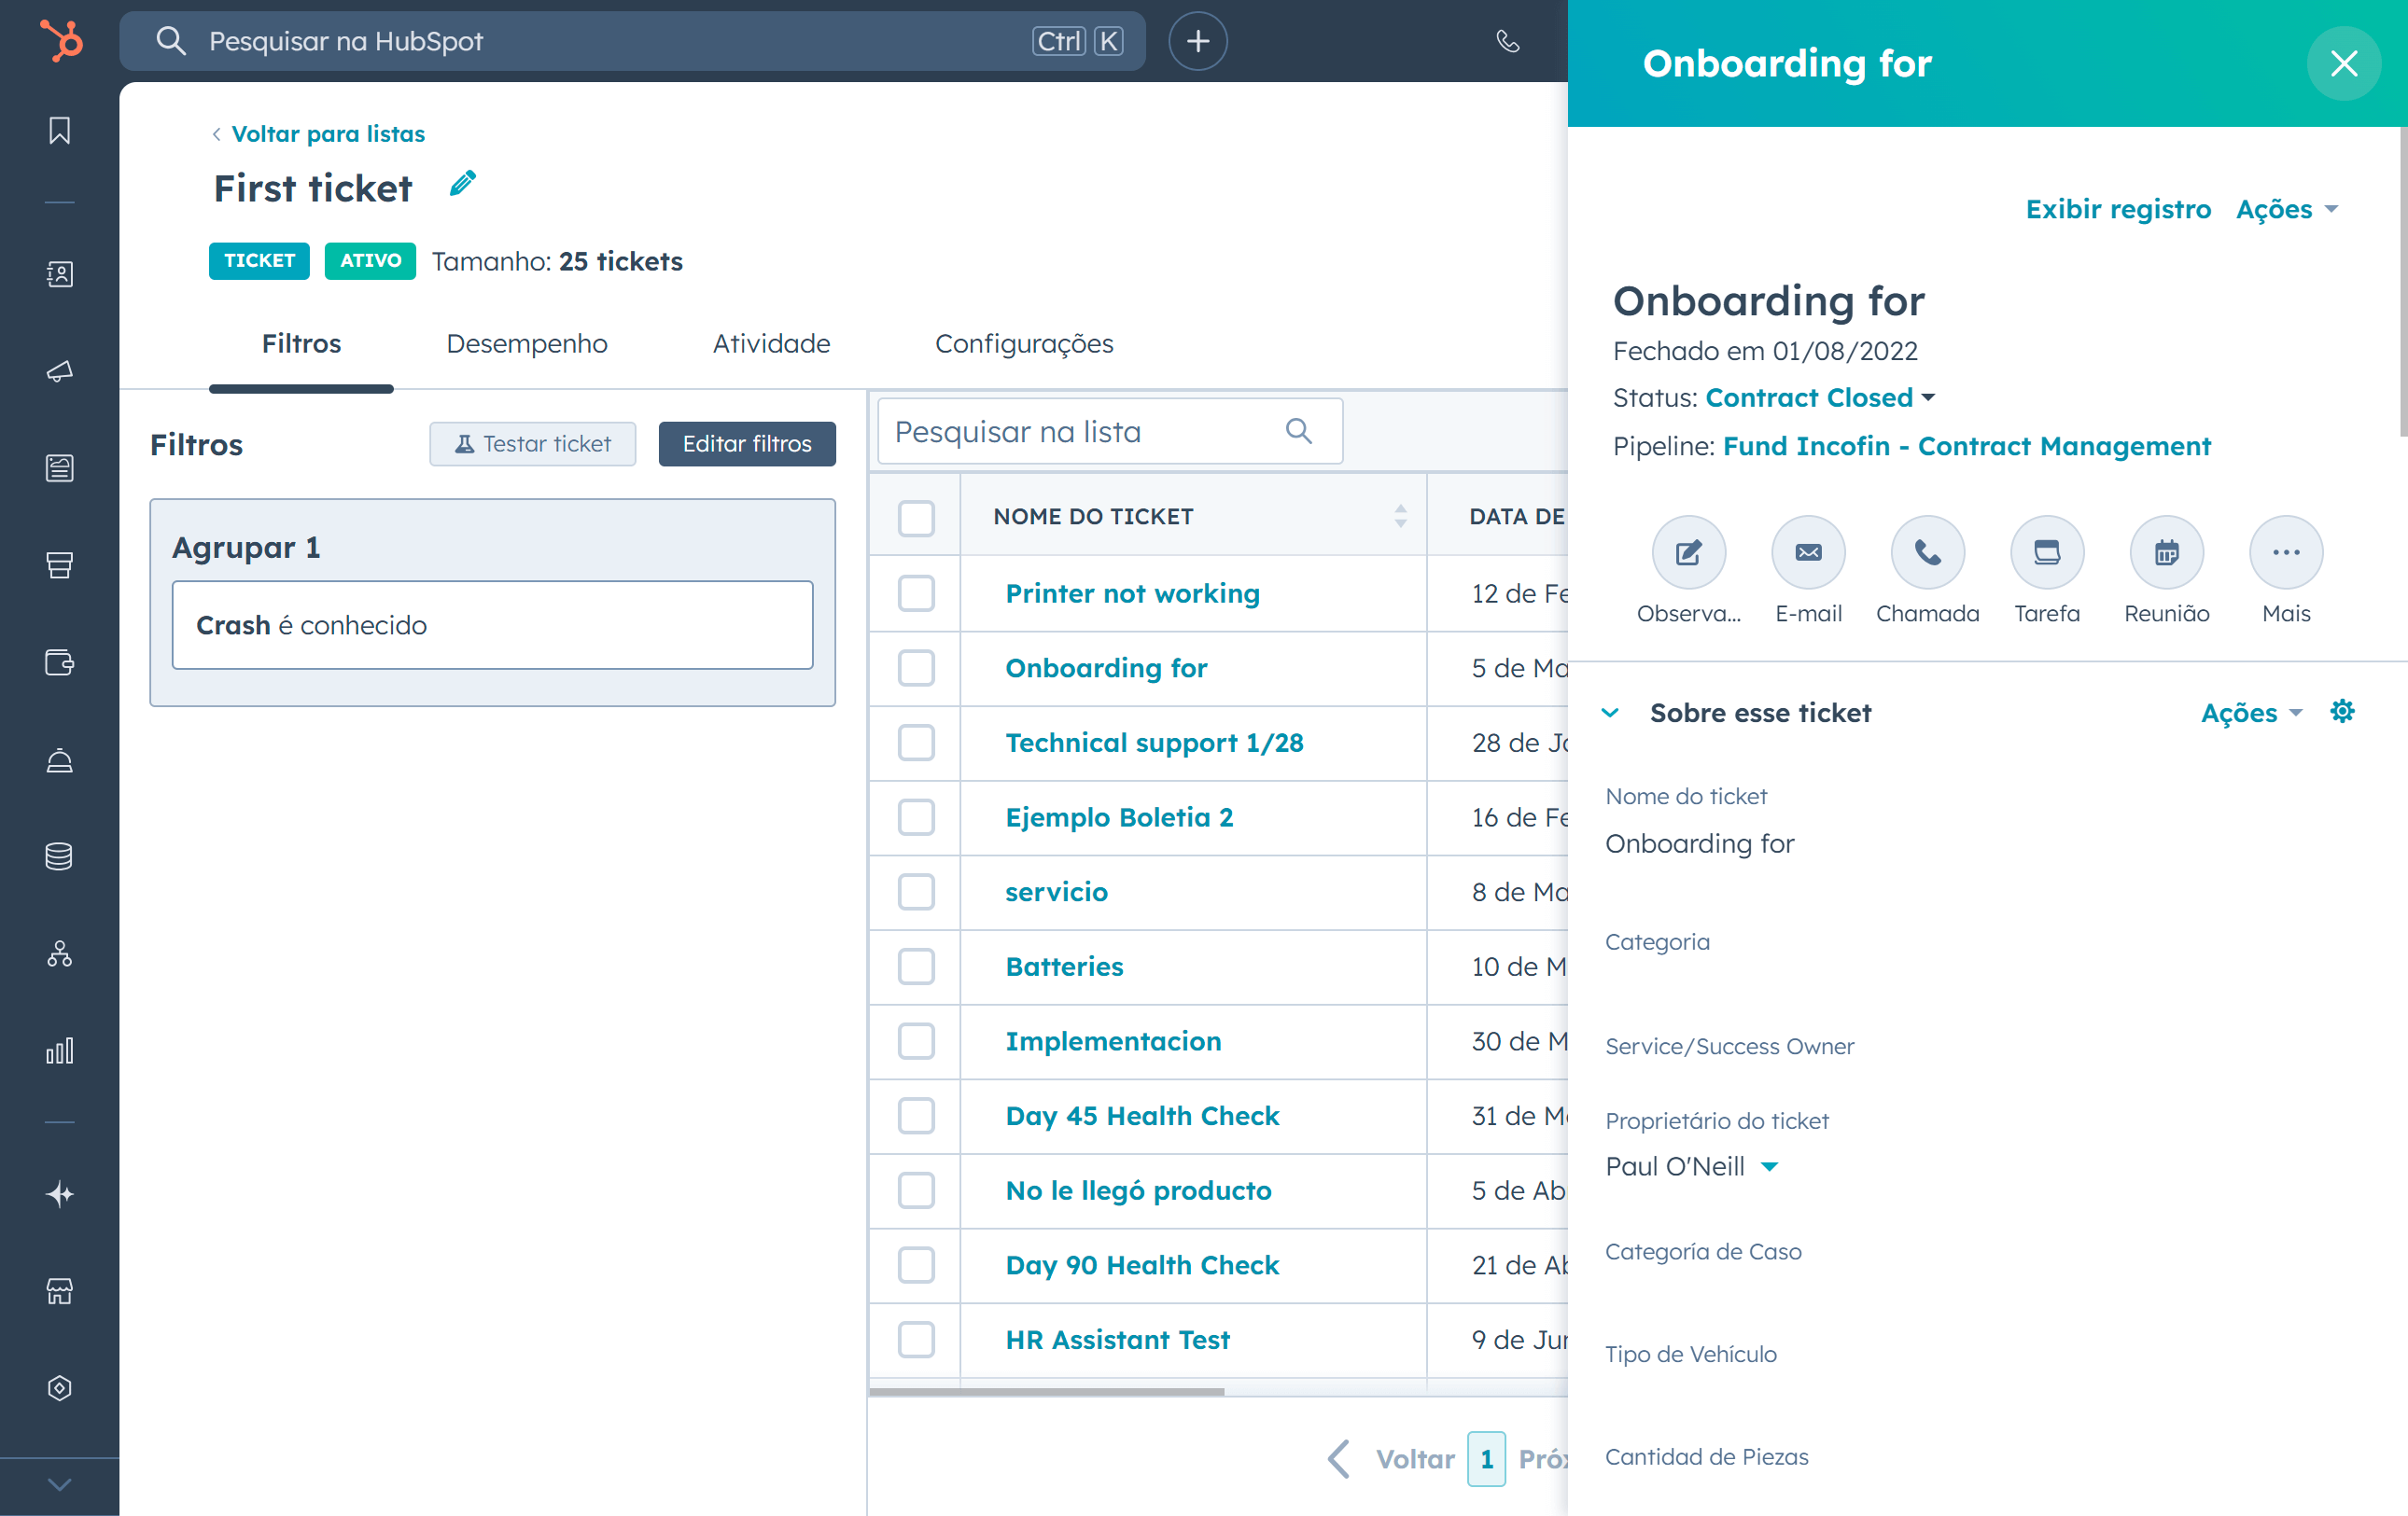Switch to the Desempenho tab

[x=527, y=343]
